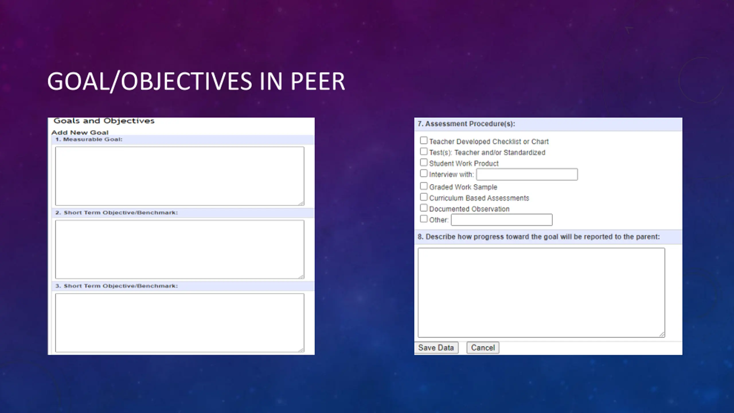Enable the Other checkbox
This screenshot has width=734, height=413.
tap(423, 219)
